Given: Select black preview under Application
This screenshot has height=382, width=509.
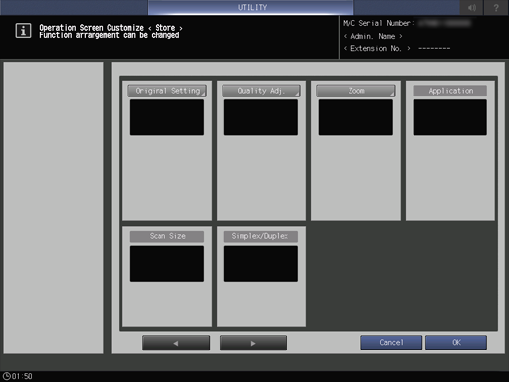Looking at the screenshot, I should pyautogui.click(x=450, y=117).
